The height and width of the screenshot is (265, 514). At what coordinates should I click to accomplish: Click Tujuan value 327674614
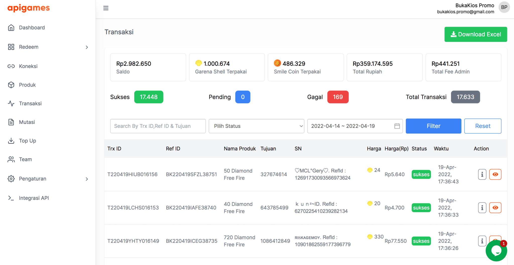point(274,174)
